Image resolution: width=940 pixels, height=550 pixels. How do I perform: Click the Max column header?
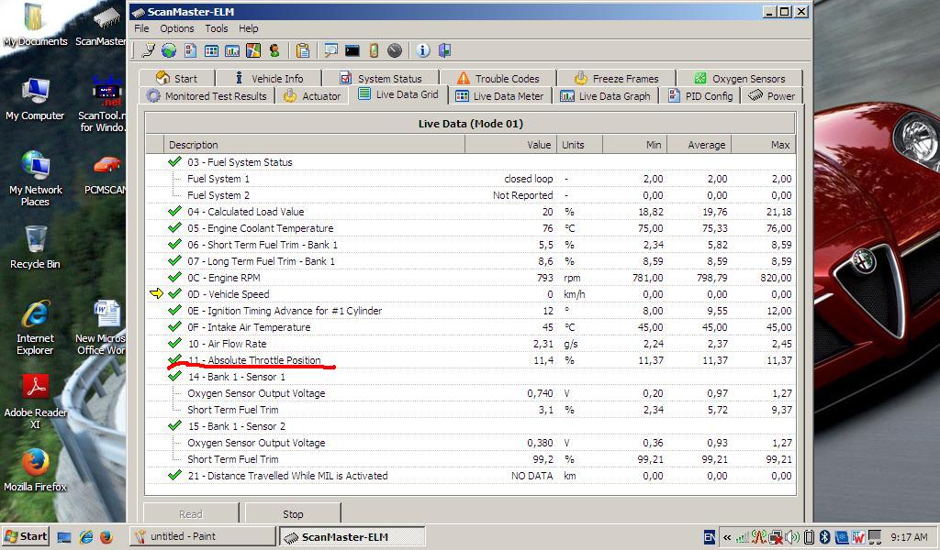click(763, 144)
